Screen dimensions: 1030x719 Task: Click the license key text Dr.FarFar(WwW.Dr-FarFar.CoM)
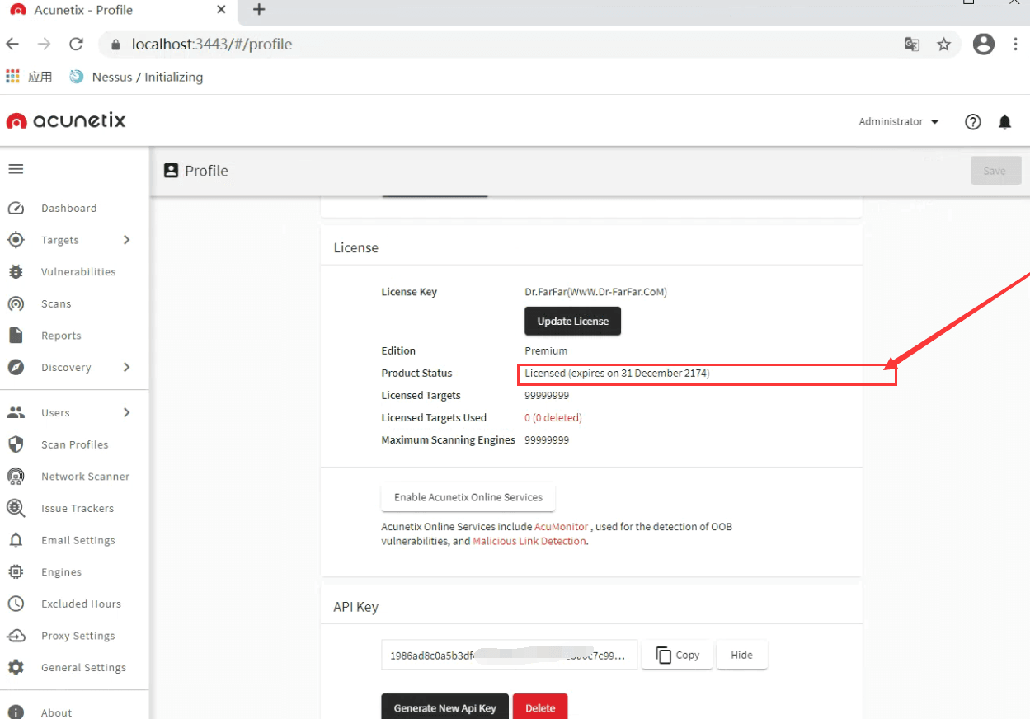click(x=596, y=292)
